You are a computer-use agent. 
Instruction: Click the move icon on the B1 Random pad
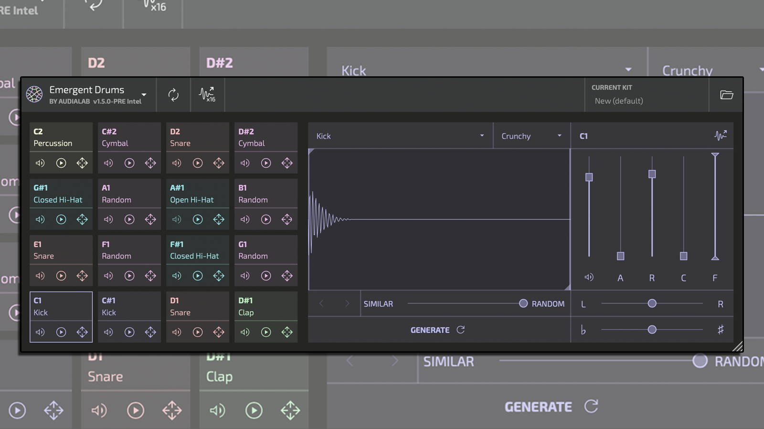287,219
